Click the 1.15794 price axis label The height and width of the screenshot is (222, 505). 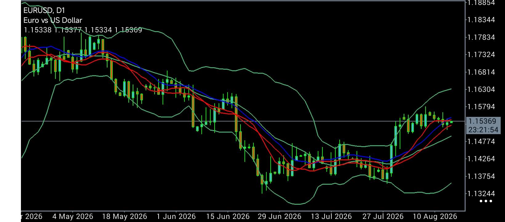click(481, 107)
